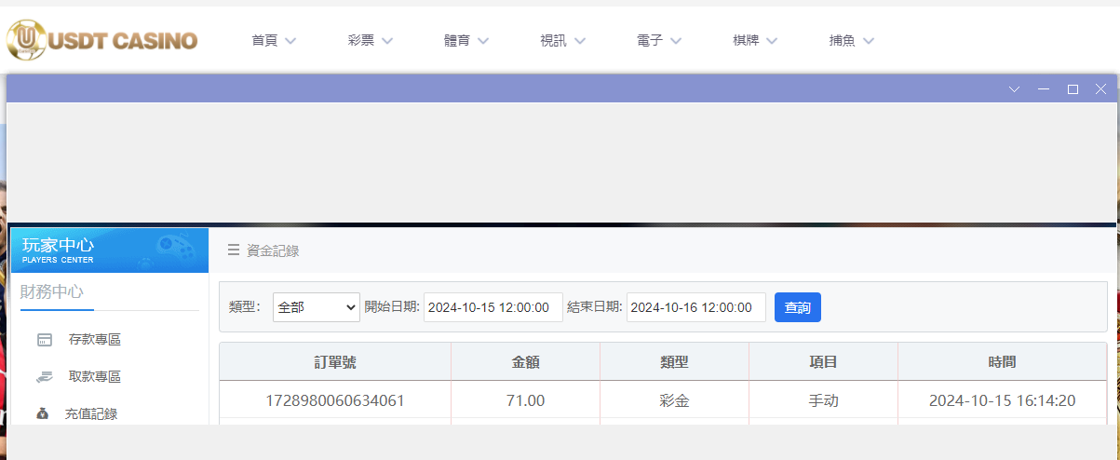This screenshot has height=460, width=1120.
Task: Open the 視訊 live video menu
Action: [562, 41]
